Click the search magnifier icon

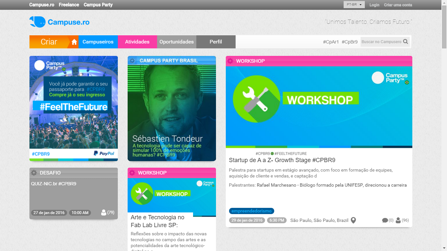coord(406,42)
